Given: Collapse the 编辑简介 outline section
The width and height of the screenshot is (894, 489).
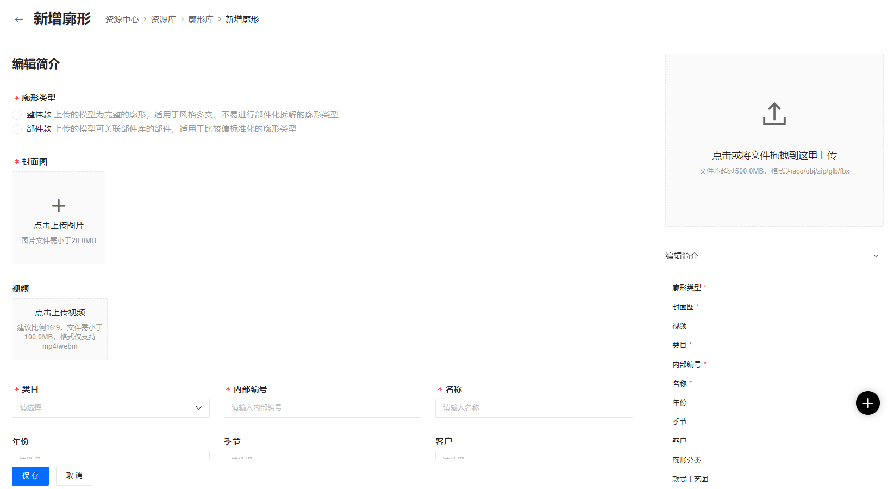Looking at the screenshot, I should pyautogui.click(x=876, y=256).
